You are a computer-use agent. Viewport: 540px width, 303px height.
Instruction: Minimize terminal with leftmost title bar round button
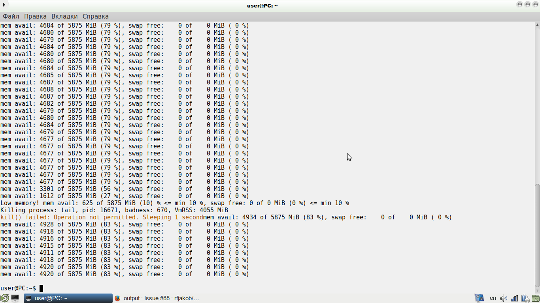coord(520,5)
